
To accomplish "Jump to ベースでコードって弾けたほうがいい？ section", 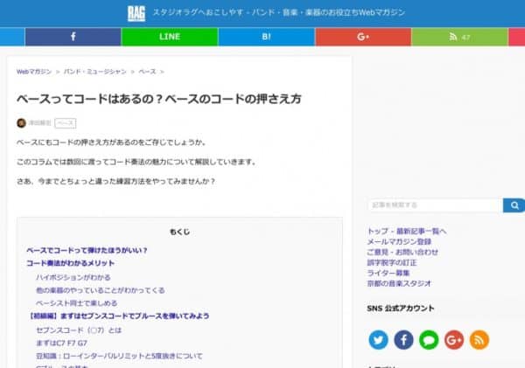I will pos(87,250).
